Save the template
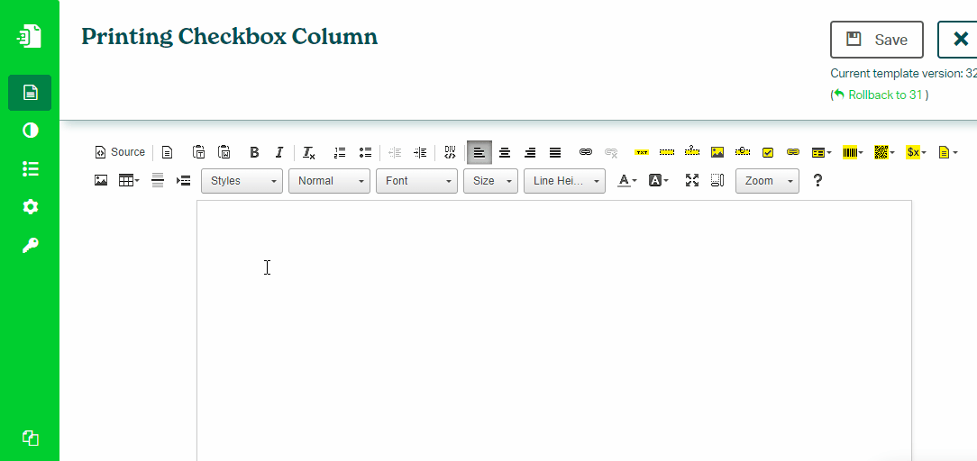 click(876, 40)
